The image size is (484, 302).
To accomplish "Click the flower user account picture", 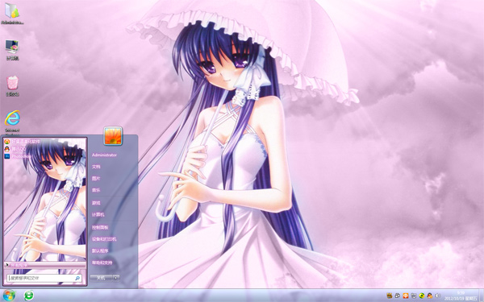I will coord(113,136).
